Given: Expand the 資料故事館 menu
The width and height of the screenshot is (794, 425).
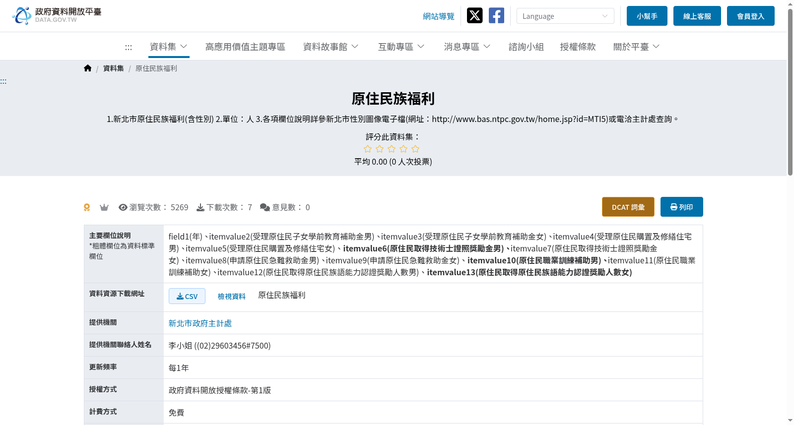Looking at the screenshot, I should click(x=331, y=47).
